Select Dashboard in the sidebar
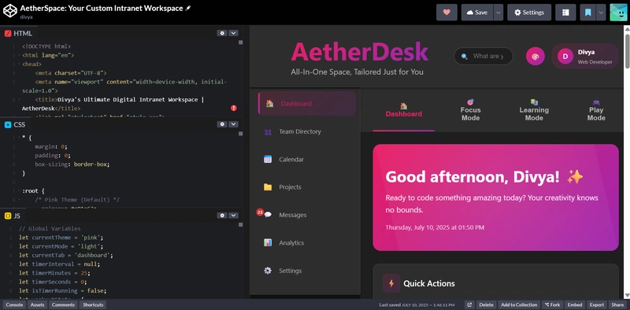The height and width of the screenshot is (310, 630). click(x=307, y=104)
